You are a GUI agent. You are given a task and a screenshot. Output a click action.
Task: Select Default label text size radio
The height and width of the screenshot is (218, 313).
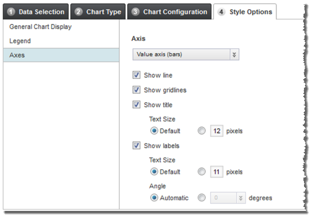154,172
